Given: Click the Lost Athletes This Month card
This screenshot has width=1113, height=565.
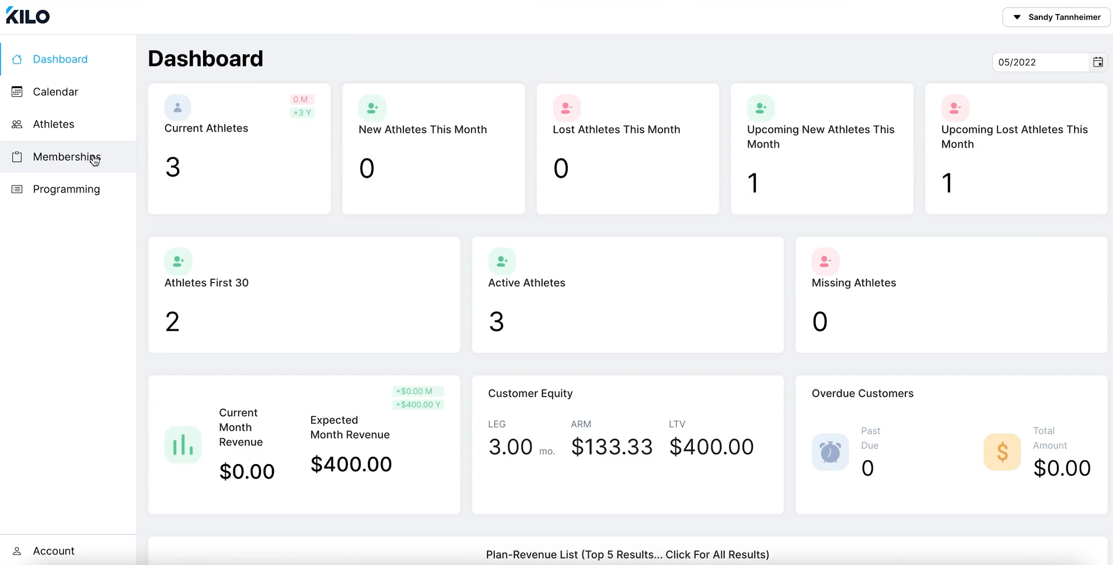Looking at the screenshot, I should [627, 149].
